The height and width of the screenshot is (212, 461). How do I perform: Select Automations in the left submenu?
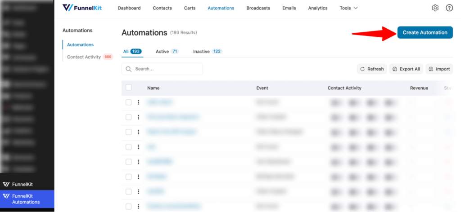point(80,45)
